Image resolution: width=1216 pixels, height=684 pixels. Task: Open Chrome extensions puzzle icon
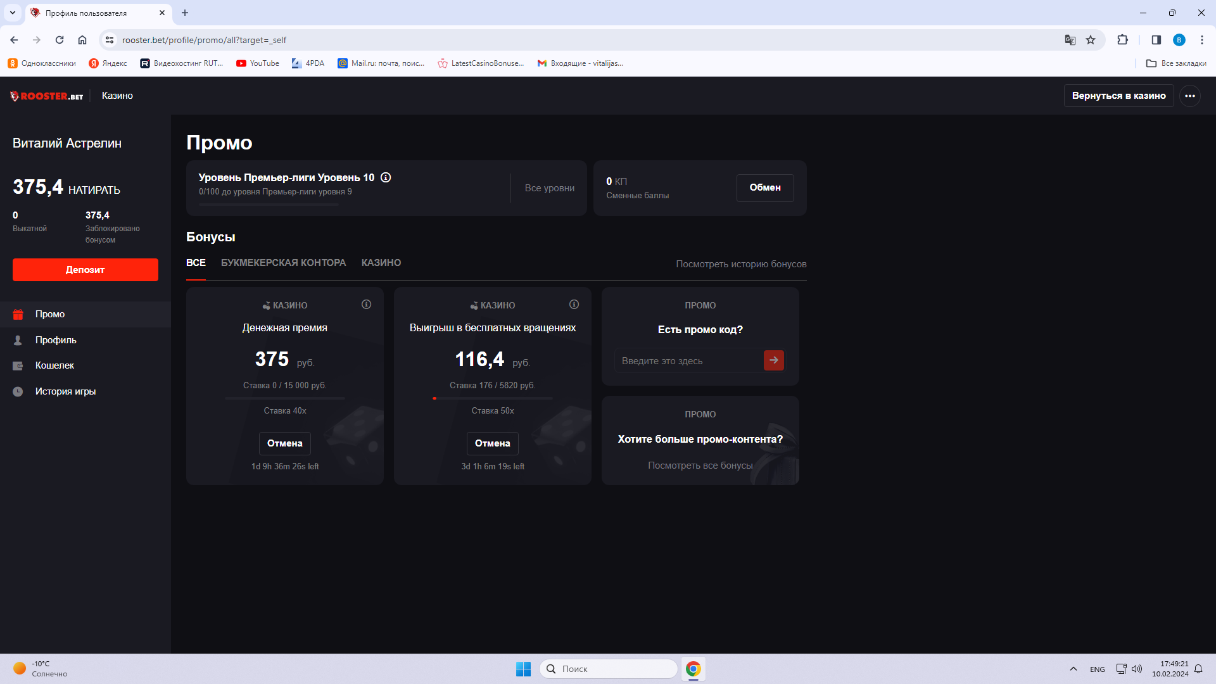pos(1122,40)
